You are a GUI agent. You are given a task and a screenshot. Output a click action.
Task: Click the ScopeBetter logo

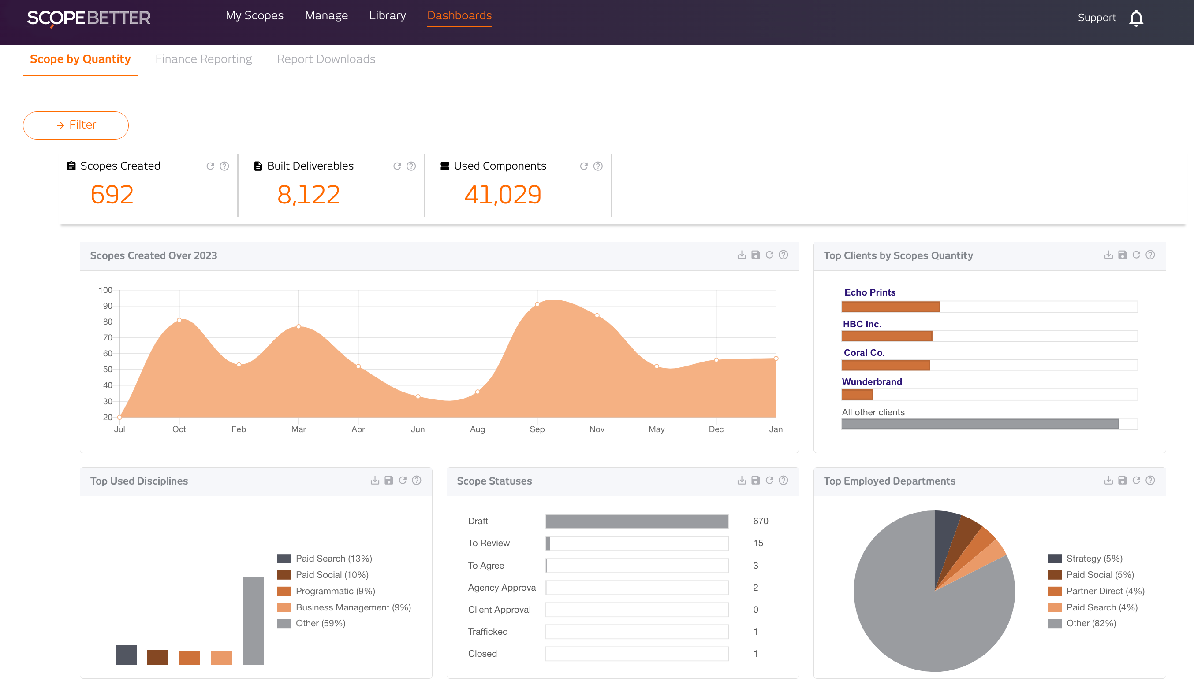(x=90, y=18)
